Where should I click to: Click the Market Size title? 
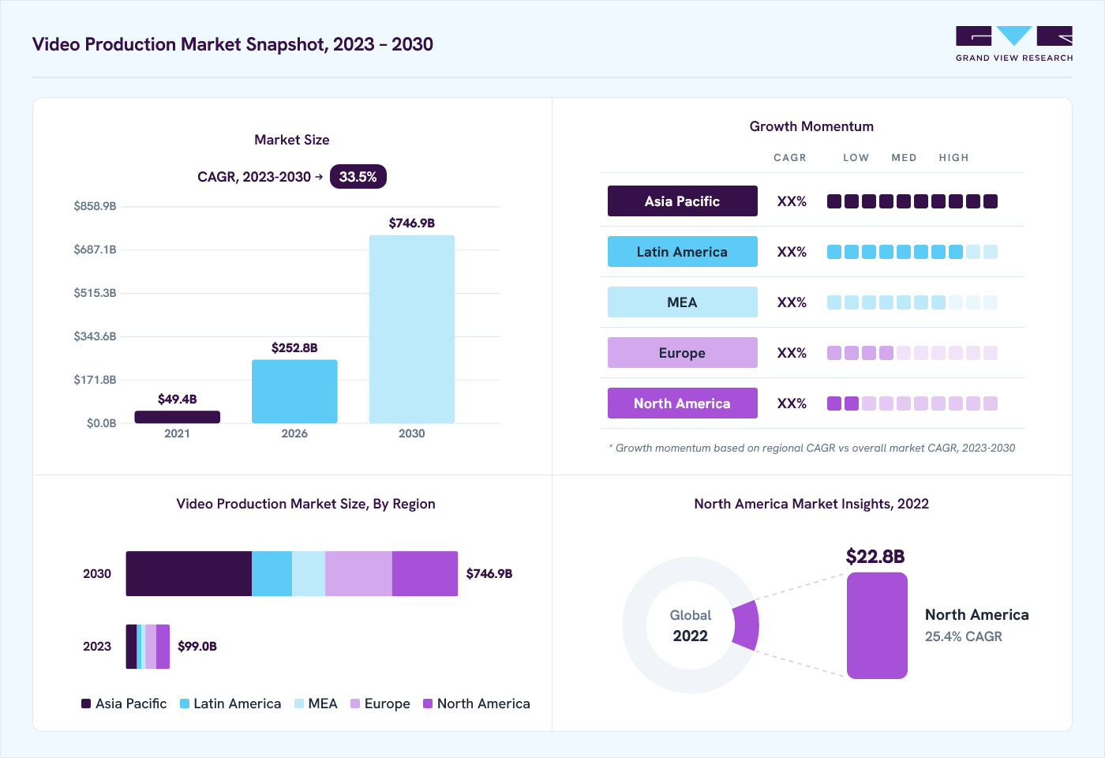tap(292, 140)
